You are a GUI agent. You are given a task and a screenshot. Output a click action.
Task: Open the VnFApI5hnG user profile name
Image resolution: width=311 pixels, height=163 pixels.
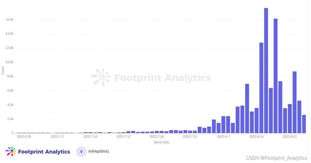click(98, 151)
